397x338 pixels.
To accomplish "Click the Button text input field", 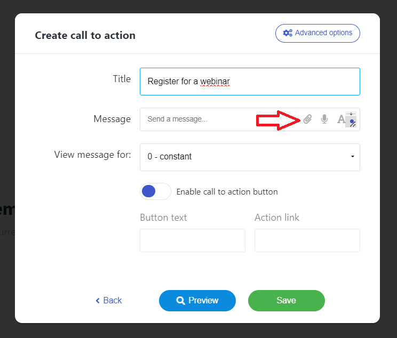I will [x=192, y=240].
